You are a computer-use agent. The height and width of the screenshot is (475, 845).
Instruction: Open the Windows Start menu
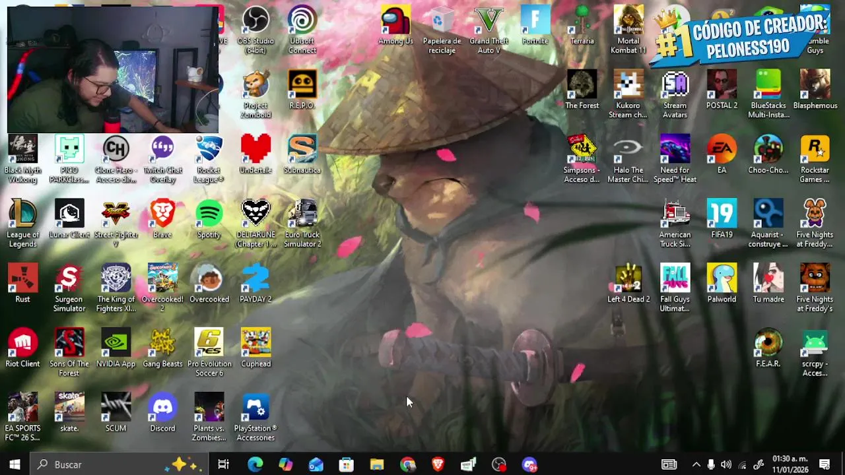click(x=15, y=464)
